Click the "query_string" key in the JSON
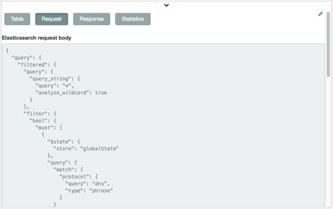The image size is (333, 209). pyautogui.click(x=51, y=79)
